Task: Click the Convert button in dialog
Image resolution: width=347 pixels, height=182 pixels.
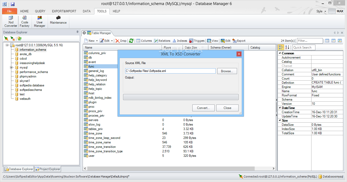Action: point(203,108)
